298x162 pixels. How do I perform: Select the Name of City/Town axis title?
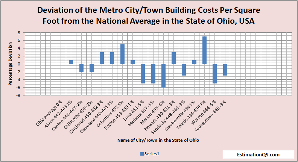(x=158, y=140)
